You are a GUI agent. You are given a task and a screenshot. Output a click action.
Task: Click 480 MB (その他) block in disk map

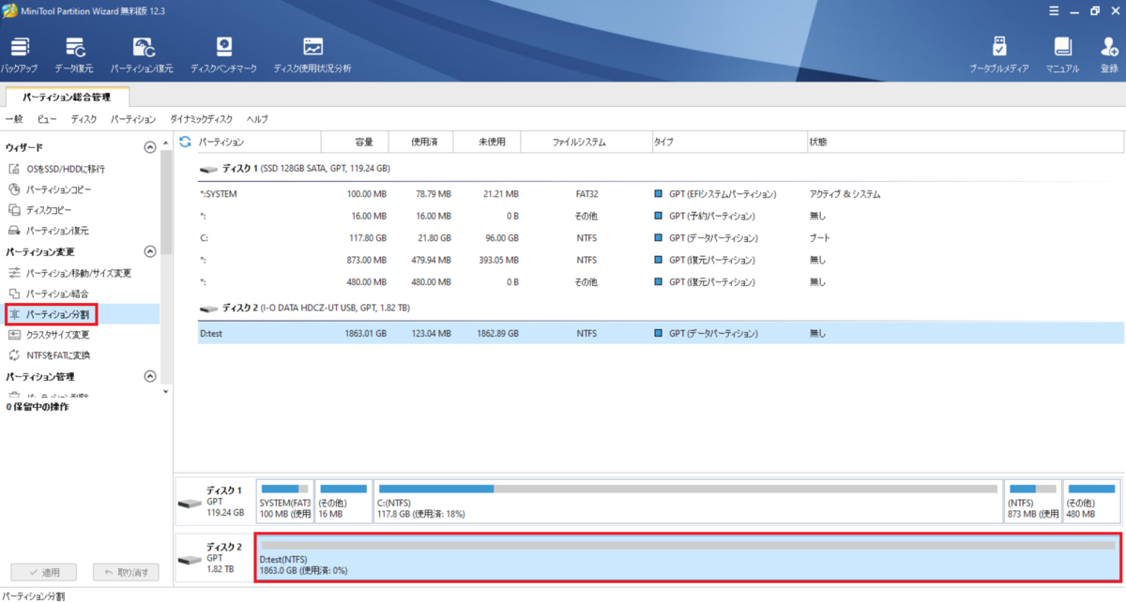pyautogui.click(x=1091, y=503)
